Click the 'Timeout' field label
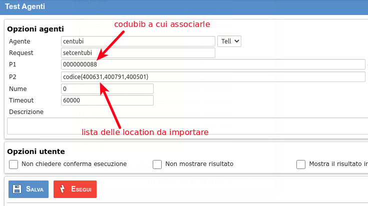 [22, 100]
